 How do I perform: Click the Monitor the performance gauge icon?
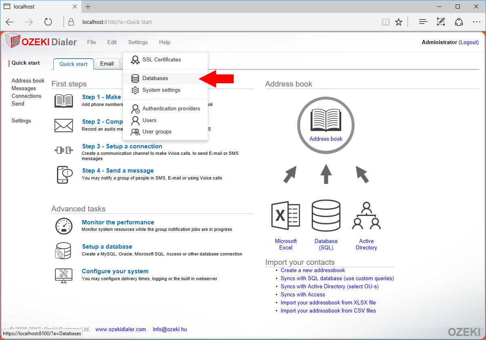coord(63,226)
